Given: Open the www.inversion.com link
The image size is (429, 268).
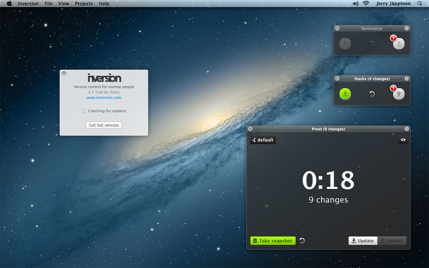Looking at the screenshot, I should [x=104, y=97].
